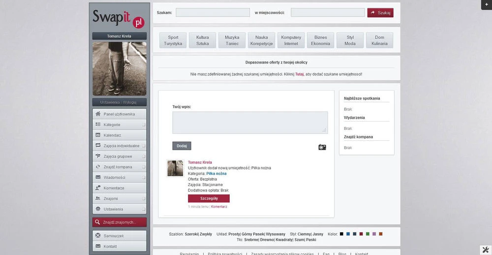The image size is (492, 255).
Task: Expand the Zajęcia grupowe submenu arrow
Action: 144,157
